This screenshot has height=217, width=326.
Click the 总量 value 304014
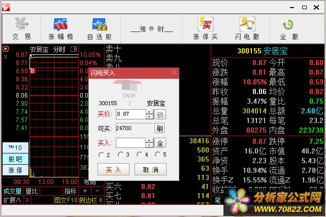tap(254, 111)
